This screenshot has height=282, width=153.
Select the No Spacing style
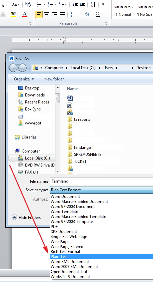tap(145, 11)
